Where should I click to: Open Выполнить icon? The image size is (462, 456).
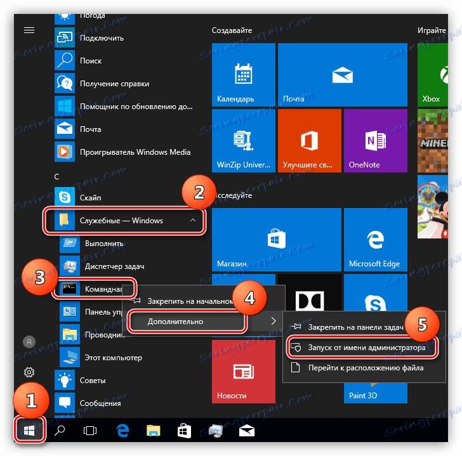click(x=70, y=243)
